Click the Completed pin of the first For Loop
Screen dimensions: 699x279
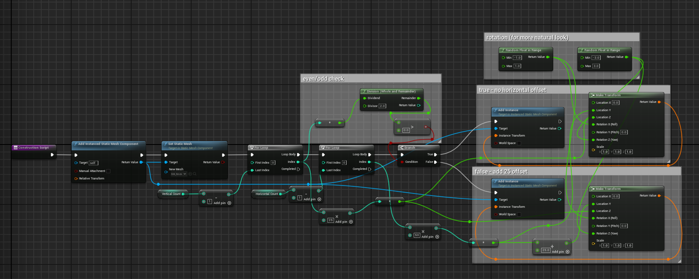[298, 169]
